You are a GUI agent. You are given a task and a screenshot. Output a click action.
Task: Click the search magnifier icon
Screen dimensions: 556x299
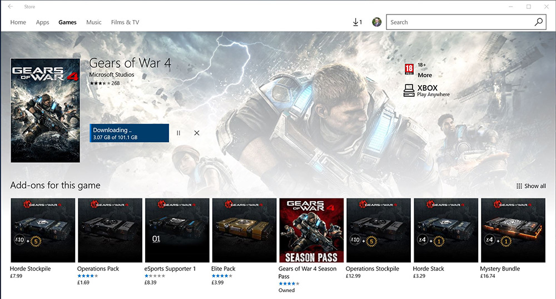[x=538, y=22]
